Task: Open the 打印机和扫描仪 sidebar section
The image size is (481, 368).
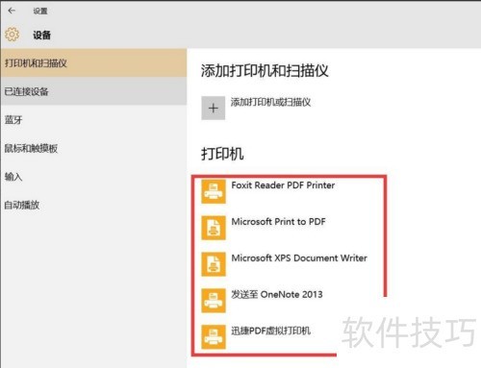Action: (x=93, y=62)
